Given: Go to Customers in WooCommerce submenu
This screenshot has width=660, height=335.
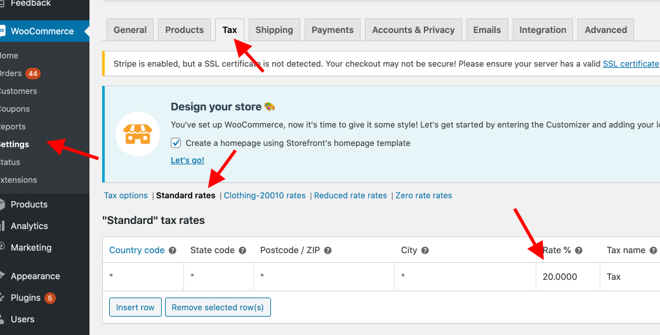Looking at the screenshot, I should [x=18, y=91].
